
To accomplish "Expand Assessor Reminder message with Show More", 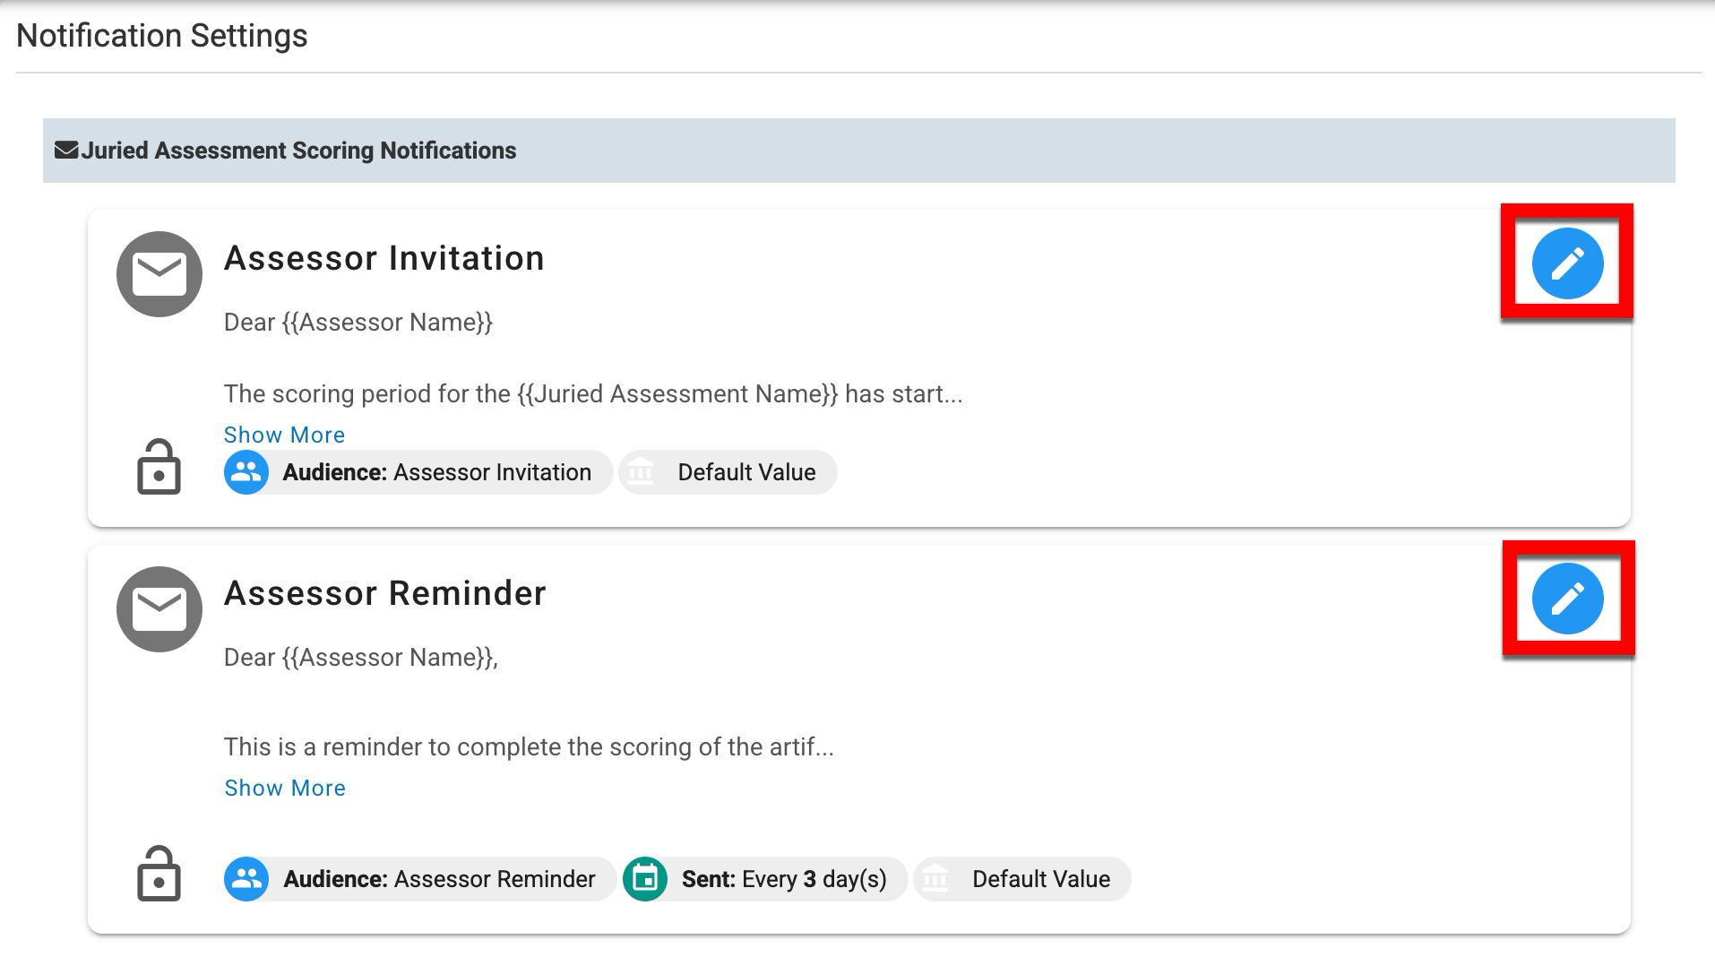I will click(285, 788).
